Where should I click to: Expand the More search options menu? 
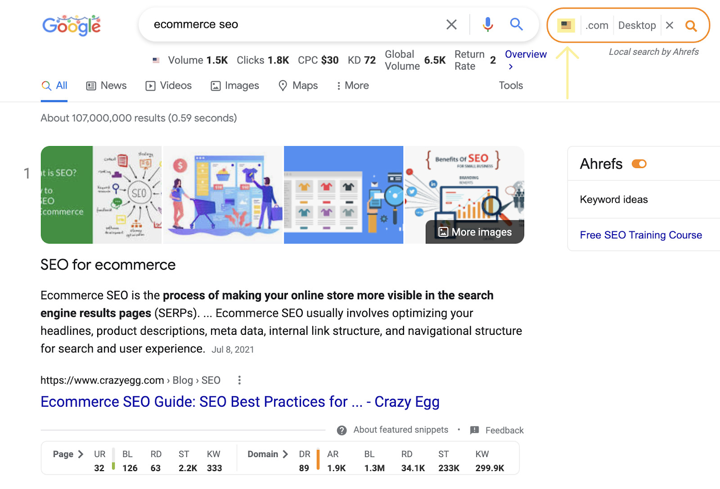pyautogui.click(x=353, y=85)
